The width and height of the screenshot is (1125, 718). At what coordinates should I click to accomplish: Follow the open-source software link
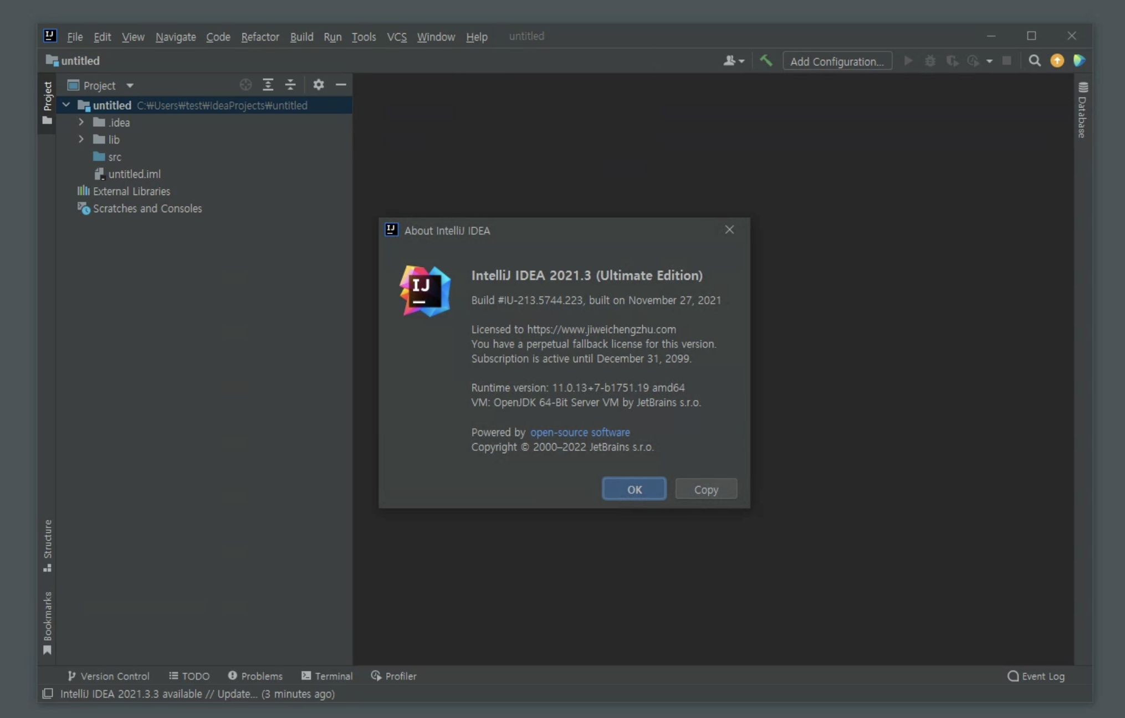pyautogui.click(x=580, y=432)
